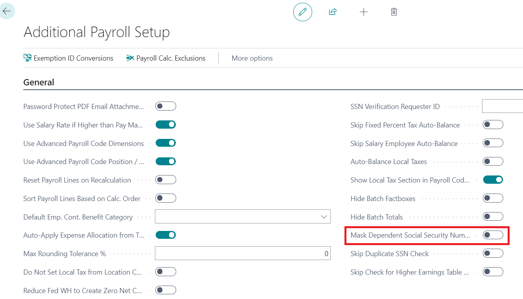
Task: Click the pencil edit icon
Action: coord(303,12)
